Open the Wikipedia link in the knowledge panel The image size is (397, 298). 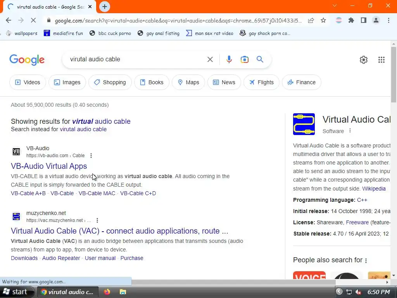(x=374, y=189)
